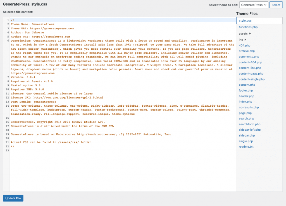Open the Select theme to edit dropdown
This screenshot has height=206, width=286.
point(254,5)
